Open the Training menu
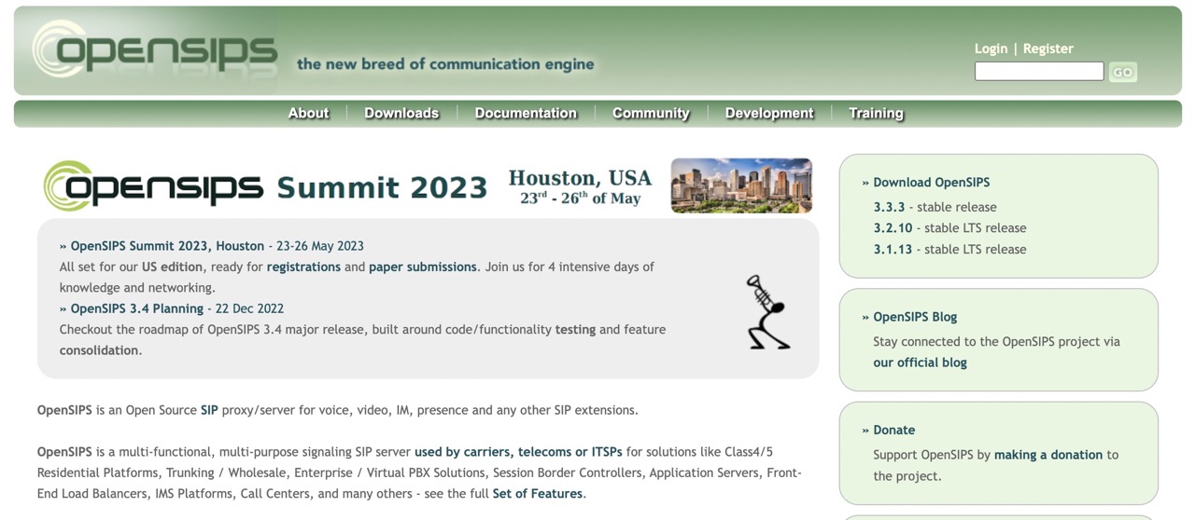 click(876, 113)
